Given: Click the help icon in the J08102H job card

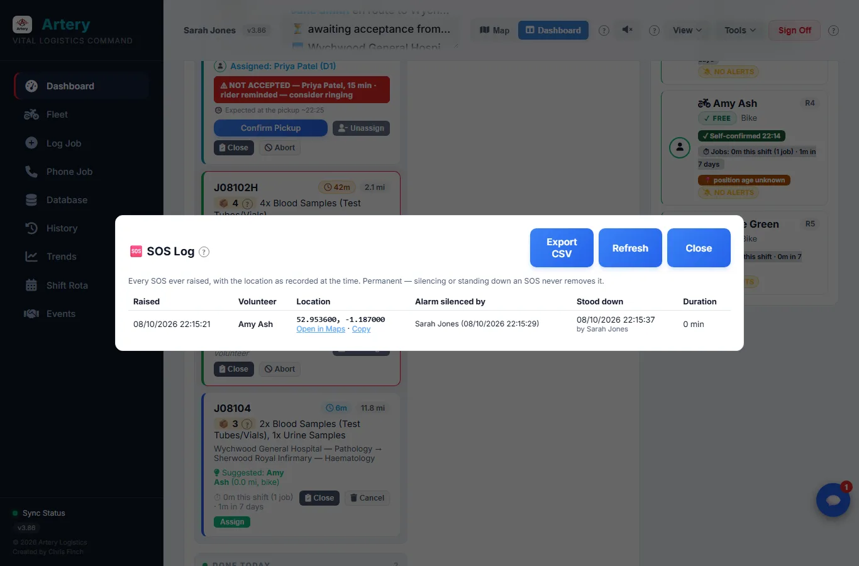Looking at the screenshot, I should pyautogui.click(x=247, y=204).
